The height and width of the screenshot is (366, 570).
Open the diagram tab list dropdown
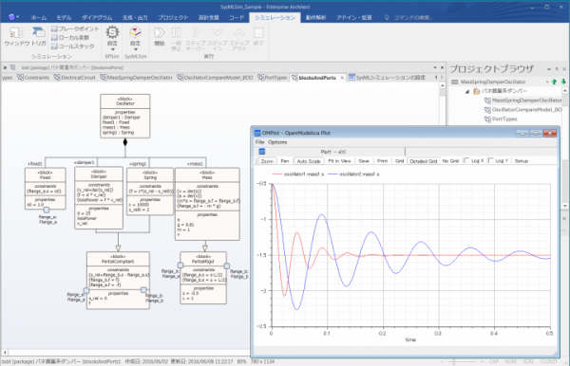pyautogui.click(x=435, y=67)
